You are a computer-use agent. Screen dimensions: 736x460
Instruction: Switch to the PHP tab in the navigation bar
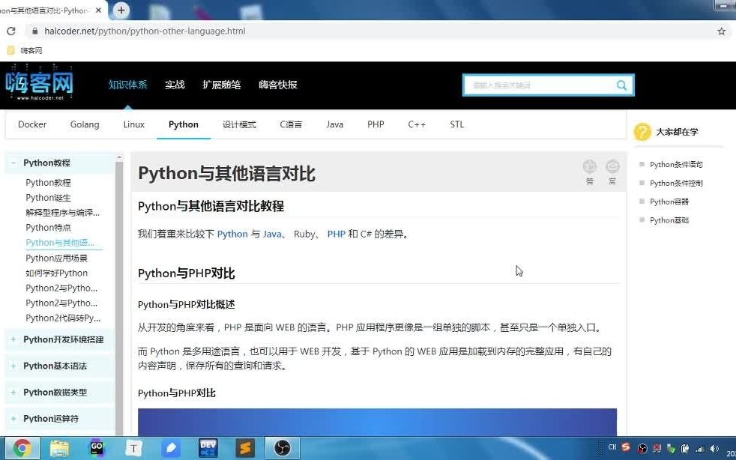[375, 124]
